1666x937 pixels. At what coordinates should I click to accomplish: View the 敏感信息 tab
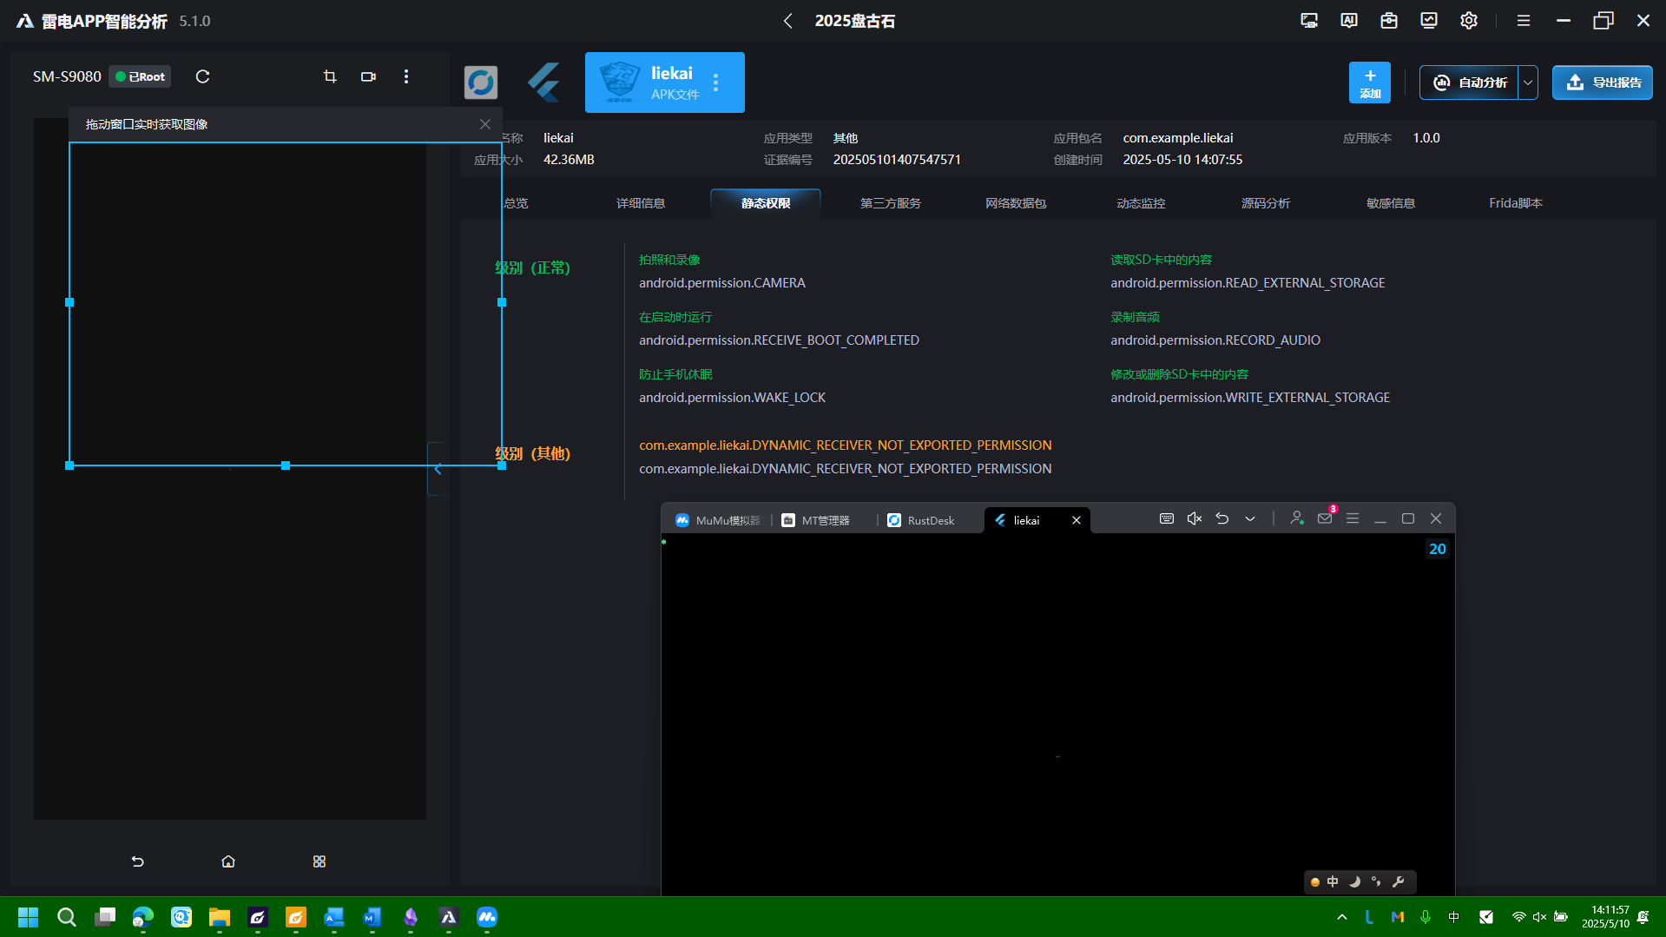[x=1391, y=203]
